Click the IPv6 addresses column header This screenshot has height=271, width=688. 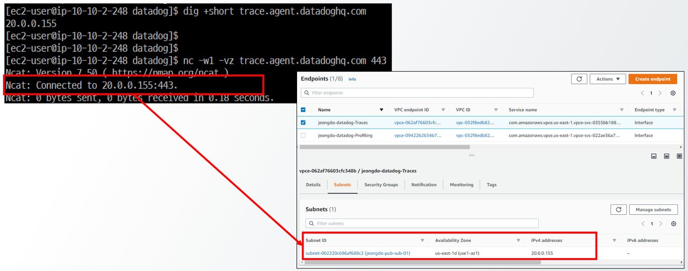643,240
